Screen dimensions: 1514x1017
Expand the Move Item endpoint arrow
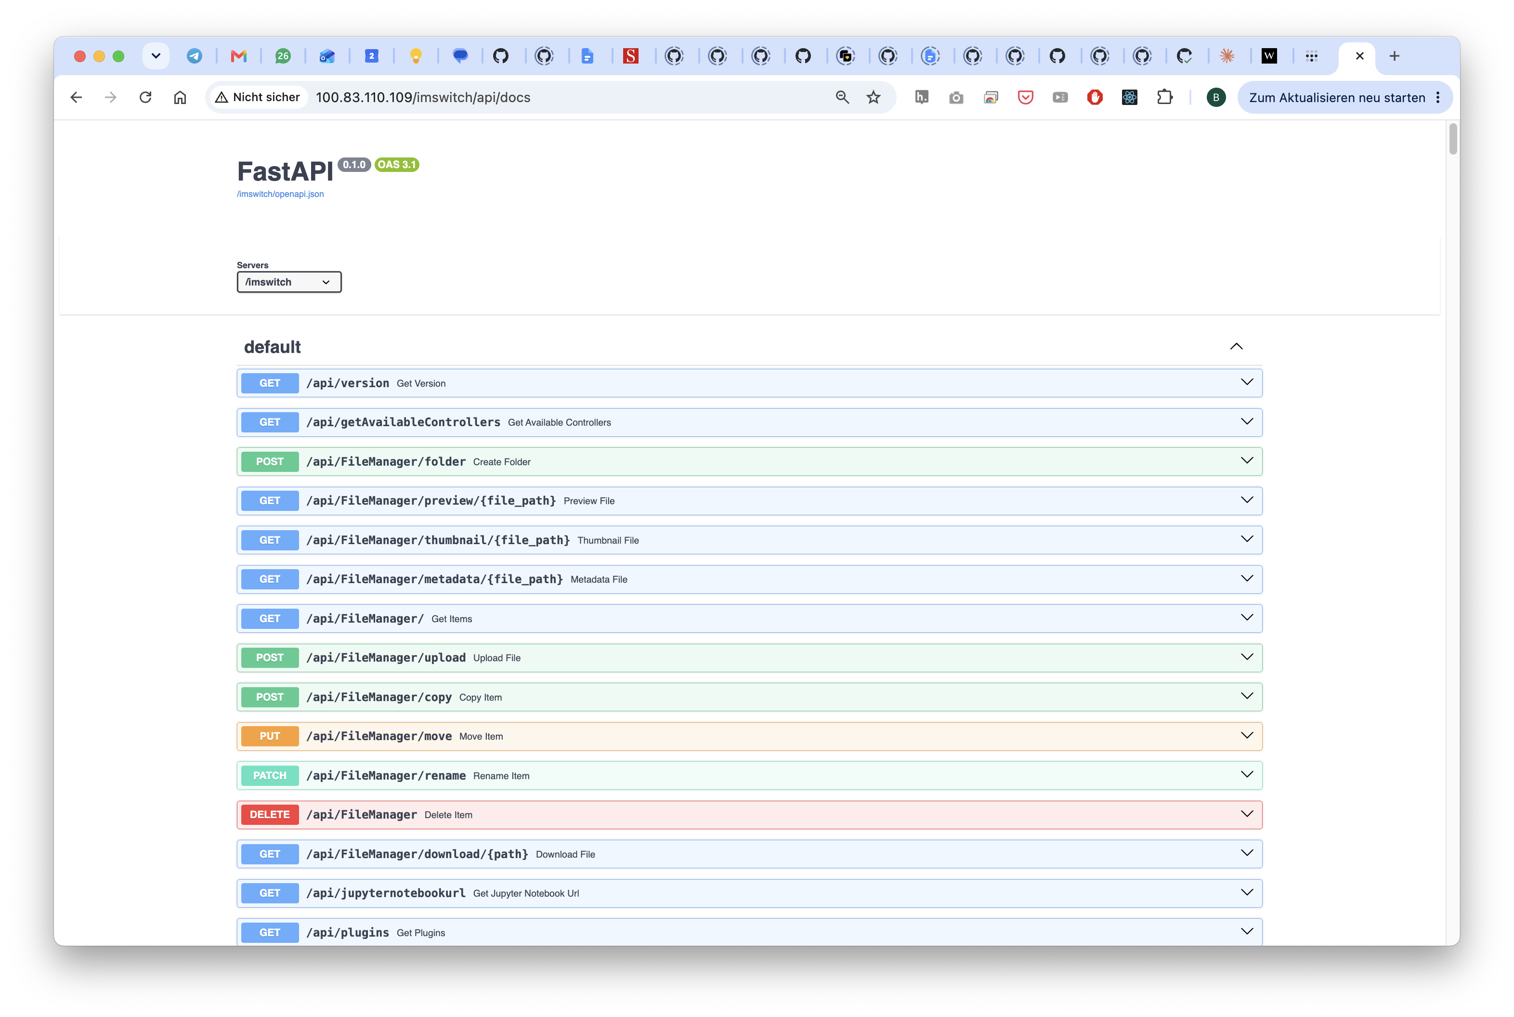(x=1247, y=735)
